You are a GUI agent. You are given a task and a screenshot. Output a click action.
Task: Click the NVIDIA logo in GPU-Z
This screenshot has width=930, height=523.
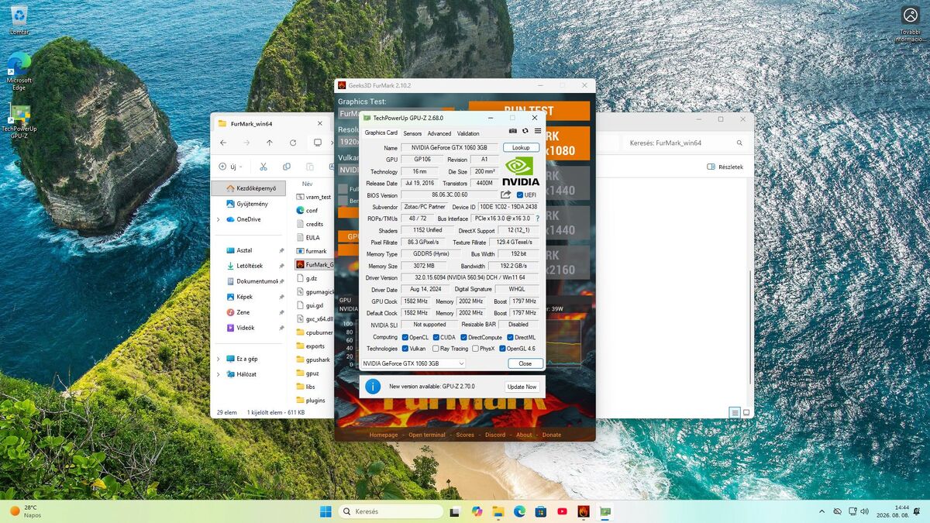(521, 172)
